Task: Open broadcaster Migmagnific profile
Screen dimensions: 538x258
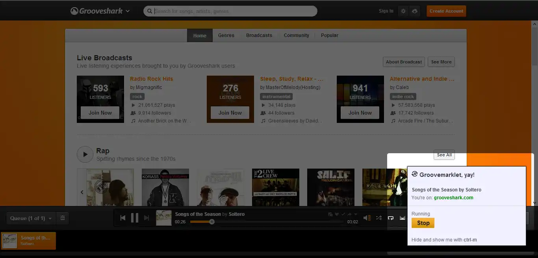Action: [148, 87]
